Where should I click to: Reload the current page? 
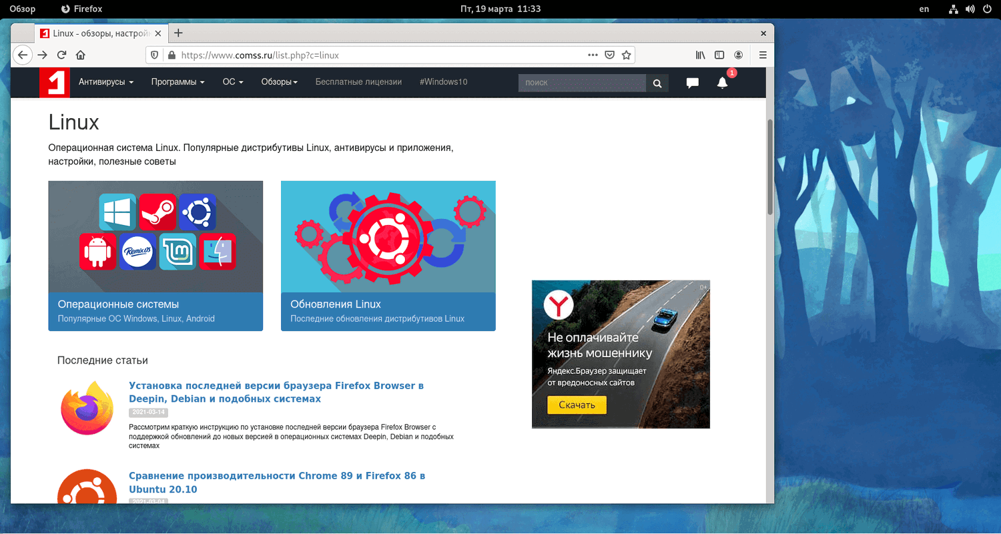coord(61,55)
